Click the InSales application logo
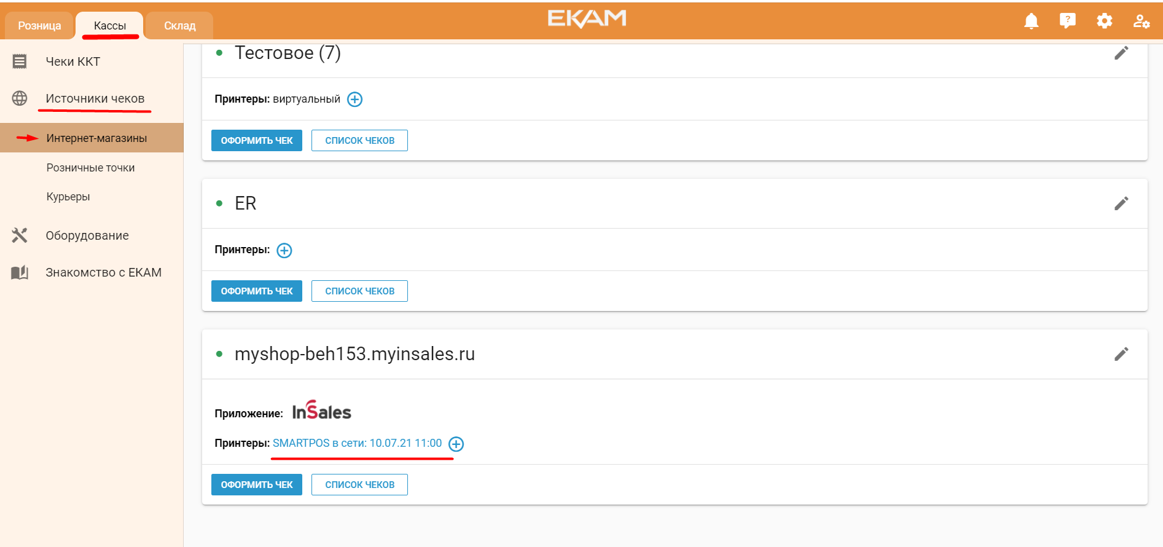Screen dimensions: 1163x547 tap(321, 411)
